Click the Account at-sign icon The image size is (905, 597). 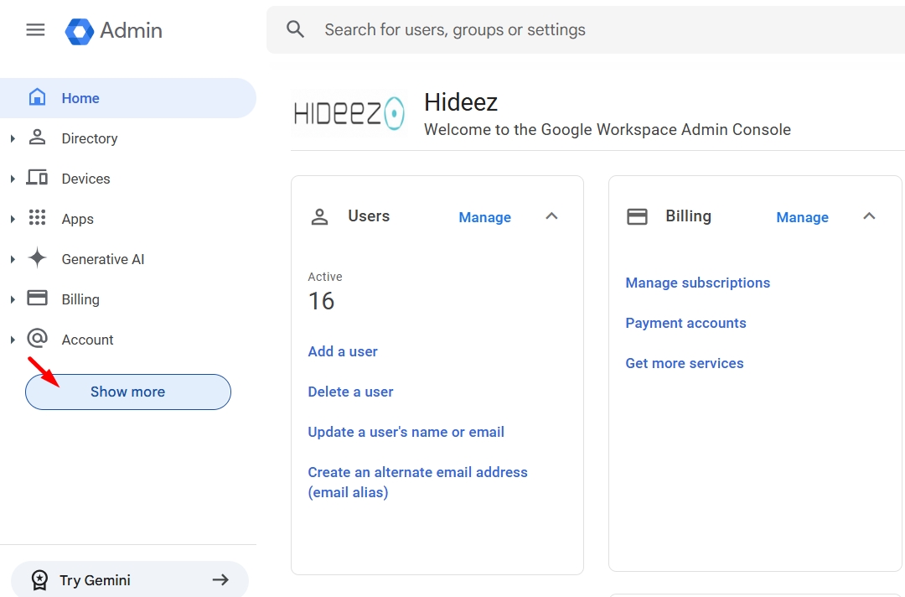(x=38, y=339)
